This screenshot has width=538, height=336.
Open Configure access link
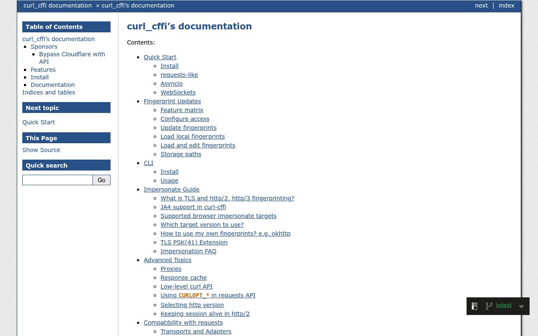tap(185, 119)
